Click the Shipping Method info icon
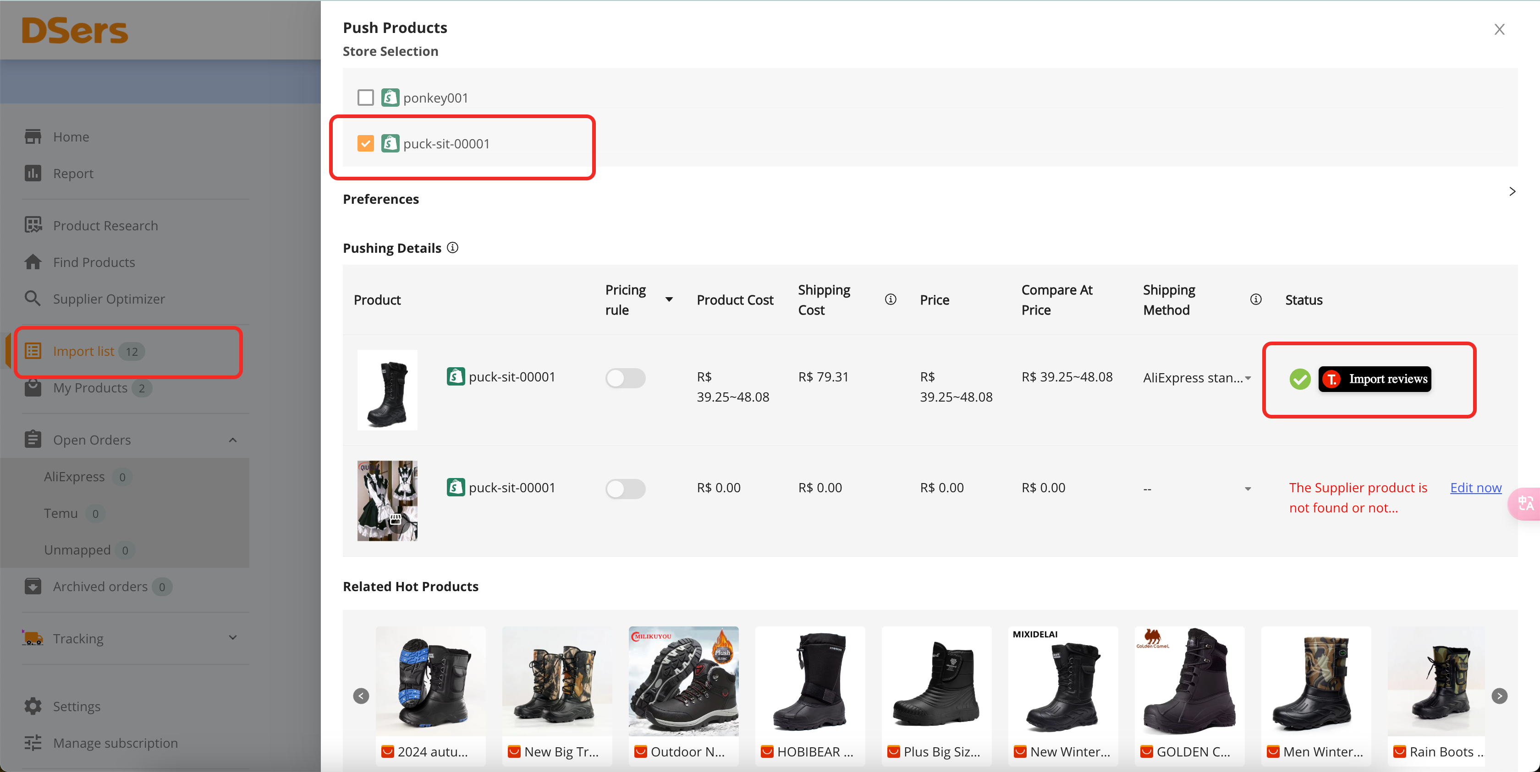The width and height of the screenshot is (1540, 772). click(1256, 299)
